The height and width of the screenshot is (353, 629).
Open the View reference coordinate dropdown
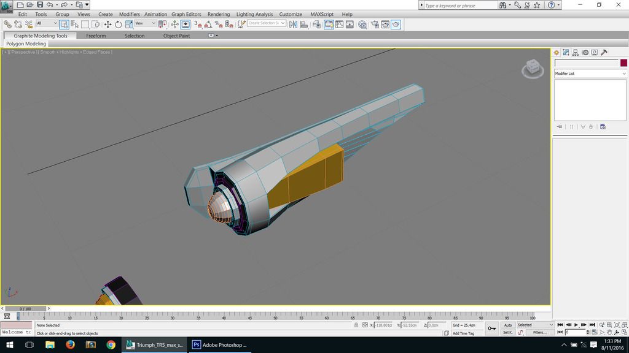[x=146, y=23]
